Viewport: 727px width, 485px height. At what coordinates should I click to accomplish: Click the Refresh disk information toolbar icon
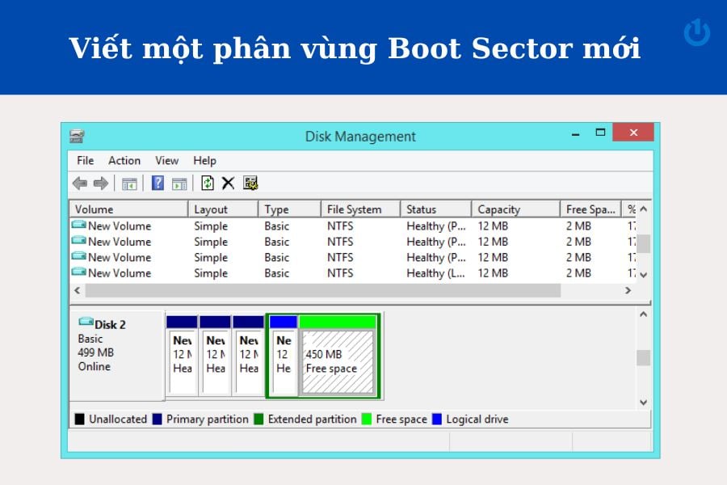tap(208, 183)
